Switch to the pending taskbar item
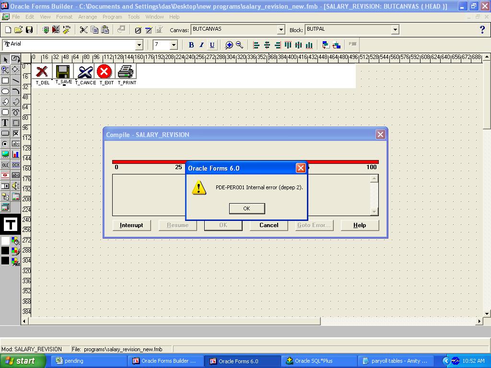Screen dimensions: 491x368 pos(88,361)
